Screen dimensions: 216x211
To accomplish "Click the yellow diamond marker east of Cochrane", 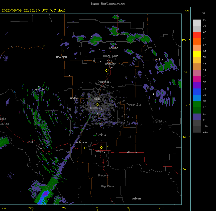I will pyautogui.click(x=85, y=148).
